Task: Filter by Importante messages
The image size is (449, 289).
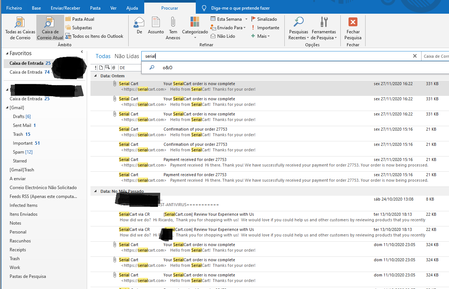Action: click(x=265, y=28)
